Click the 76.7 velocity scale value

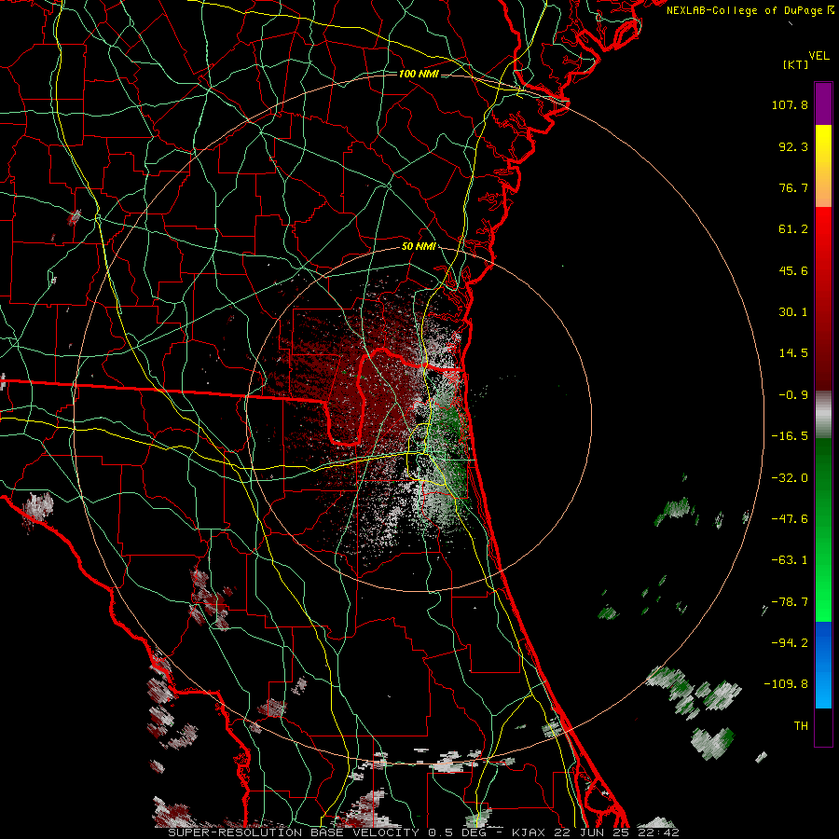click(793, 187)
